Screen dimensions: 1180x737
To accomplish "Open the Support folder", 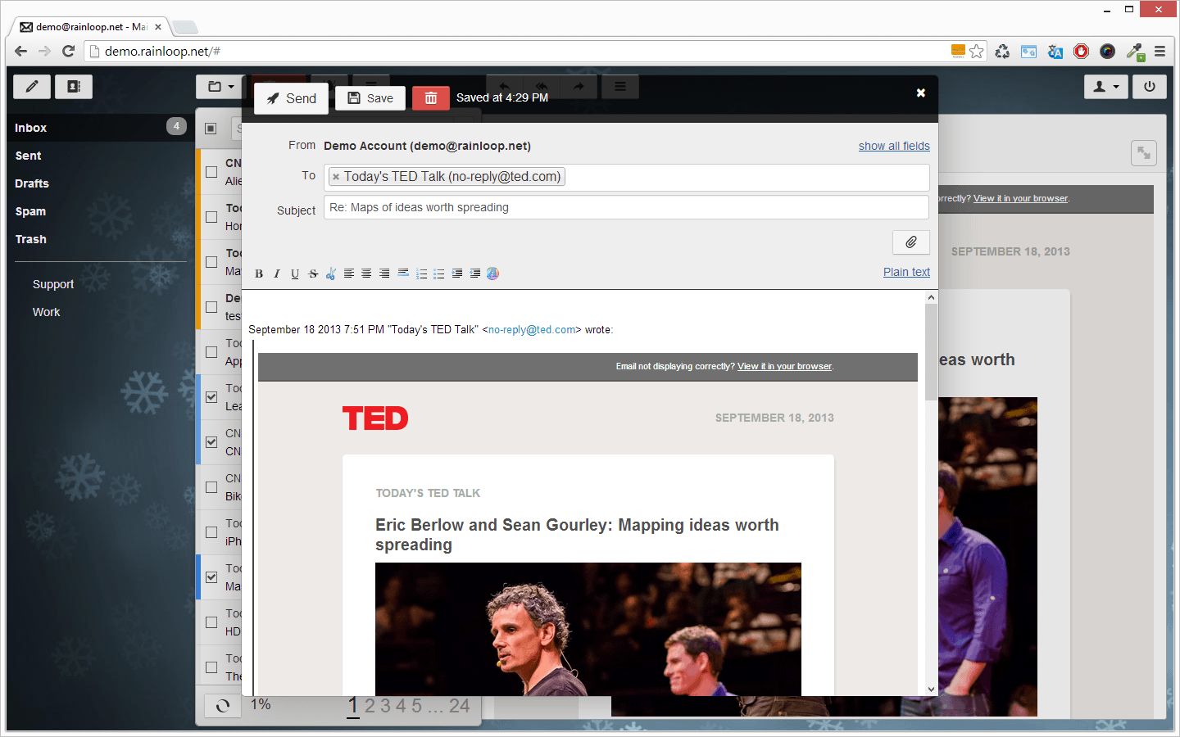I will (101, 284).
